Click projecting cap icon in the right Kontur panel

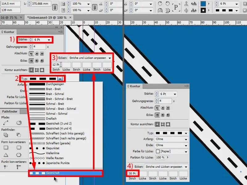pos(168,108)
